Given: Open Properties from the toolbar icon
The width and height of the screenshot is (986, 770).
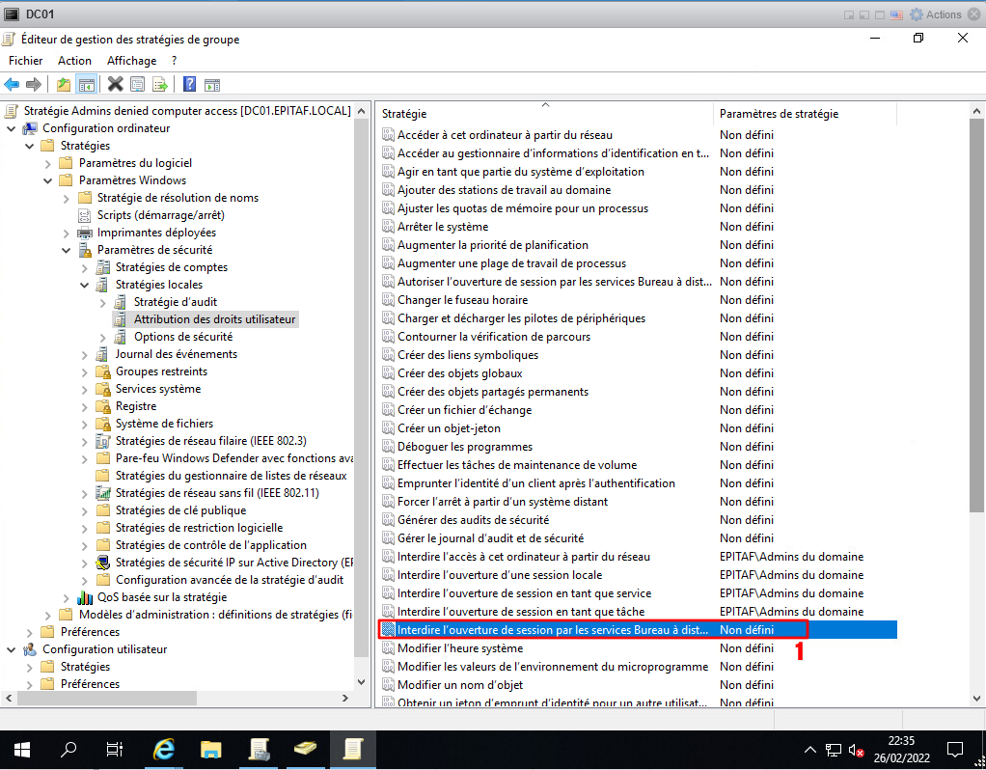Looking at the screenshot, I should pos(138,84).
